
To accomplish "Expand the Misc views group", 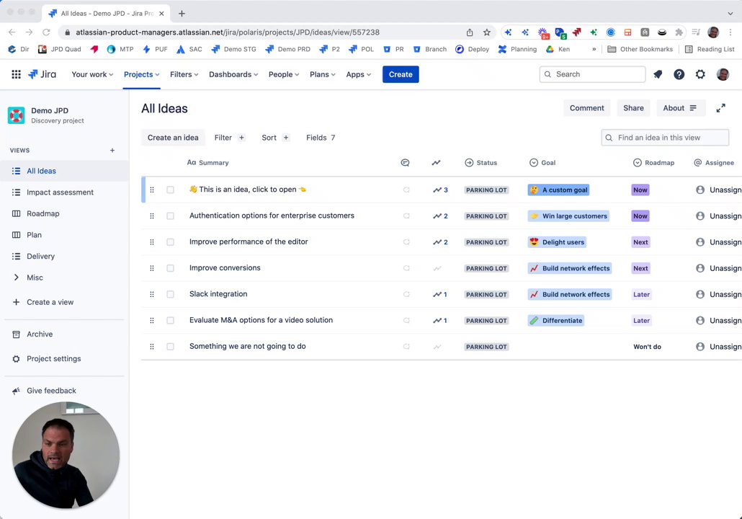I will coord(16,278).
